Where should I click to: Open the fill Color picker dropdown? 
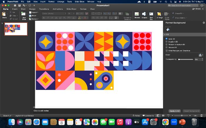[201, 55]
